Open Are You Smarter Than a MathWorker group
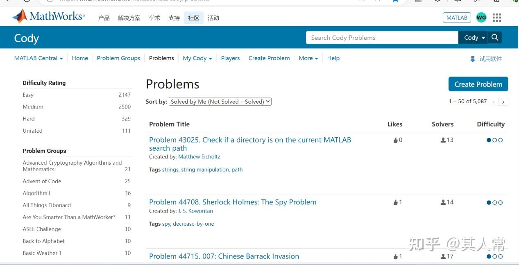This screenshot has height=265, width=519. pyautogui.click(x=69, y=217)
